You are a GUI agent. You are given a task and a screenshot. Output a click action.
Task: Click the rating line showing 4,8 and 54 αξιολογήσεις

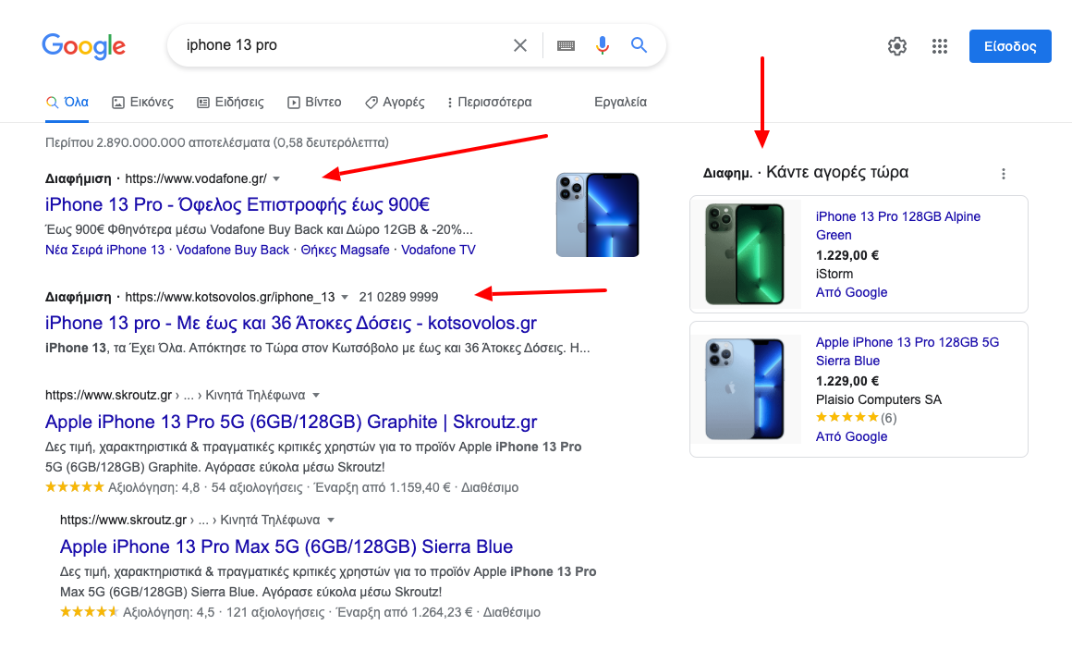(x=282, y=487)
